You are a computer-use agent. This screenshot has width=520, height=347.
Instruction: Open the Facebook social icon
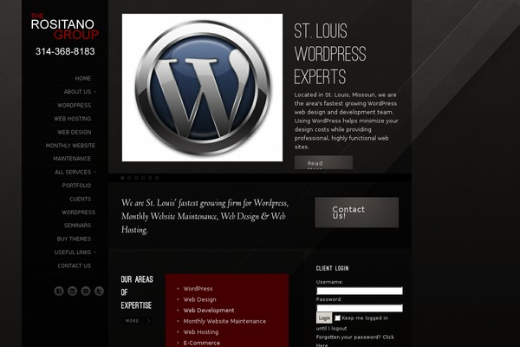click(59, 291)
